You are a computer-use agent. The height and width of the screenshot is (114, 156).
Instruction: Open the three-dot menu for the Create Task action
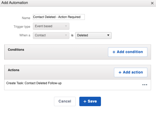coord(145,85)
